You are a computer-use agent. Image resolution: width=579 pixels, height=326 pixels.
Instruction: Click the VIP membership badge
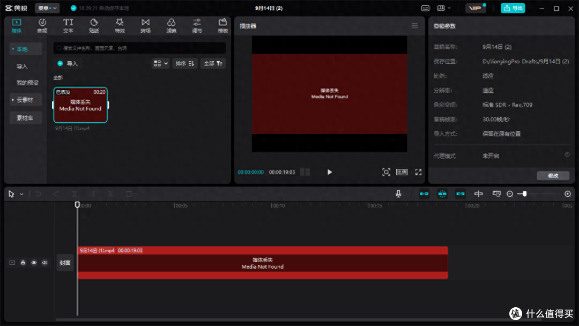pyautogui.click(x=475, y=8)
